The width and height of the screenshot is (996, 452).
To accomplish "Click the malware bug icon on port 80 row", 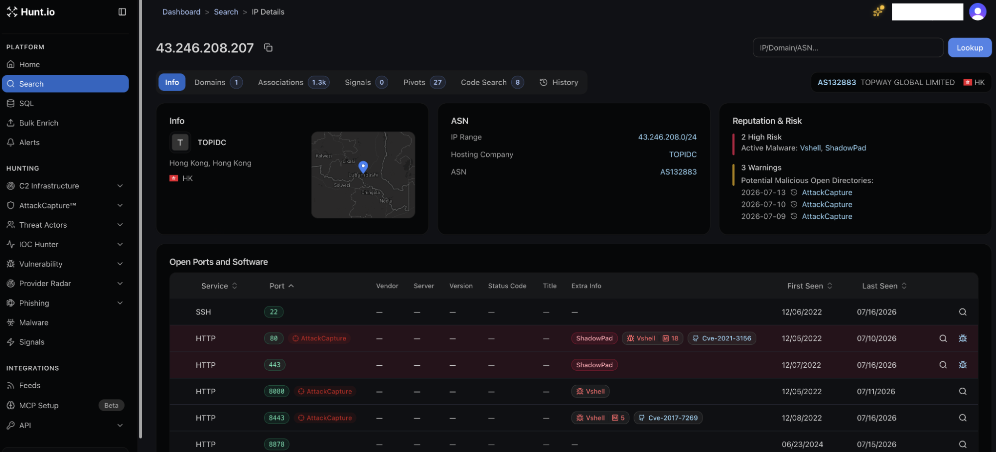I will (x=963, y=338).
